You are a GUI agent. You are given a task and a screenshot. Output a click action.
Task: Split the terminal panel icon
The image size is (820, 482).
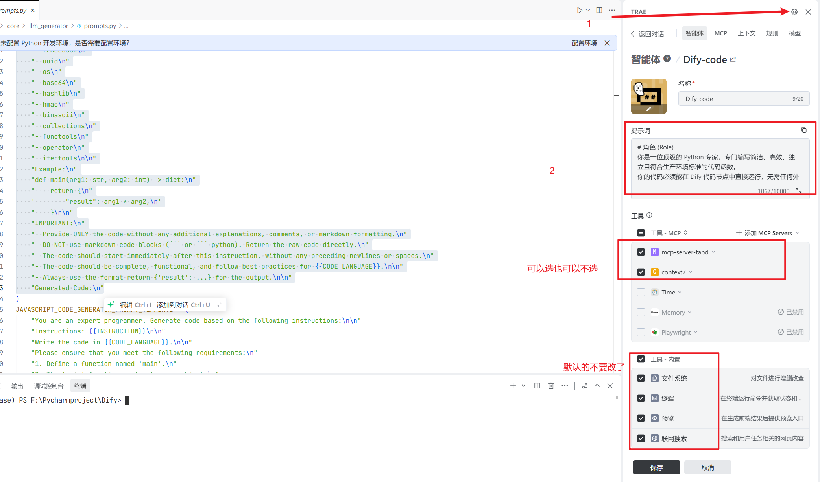(537, 386)
